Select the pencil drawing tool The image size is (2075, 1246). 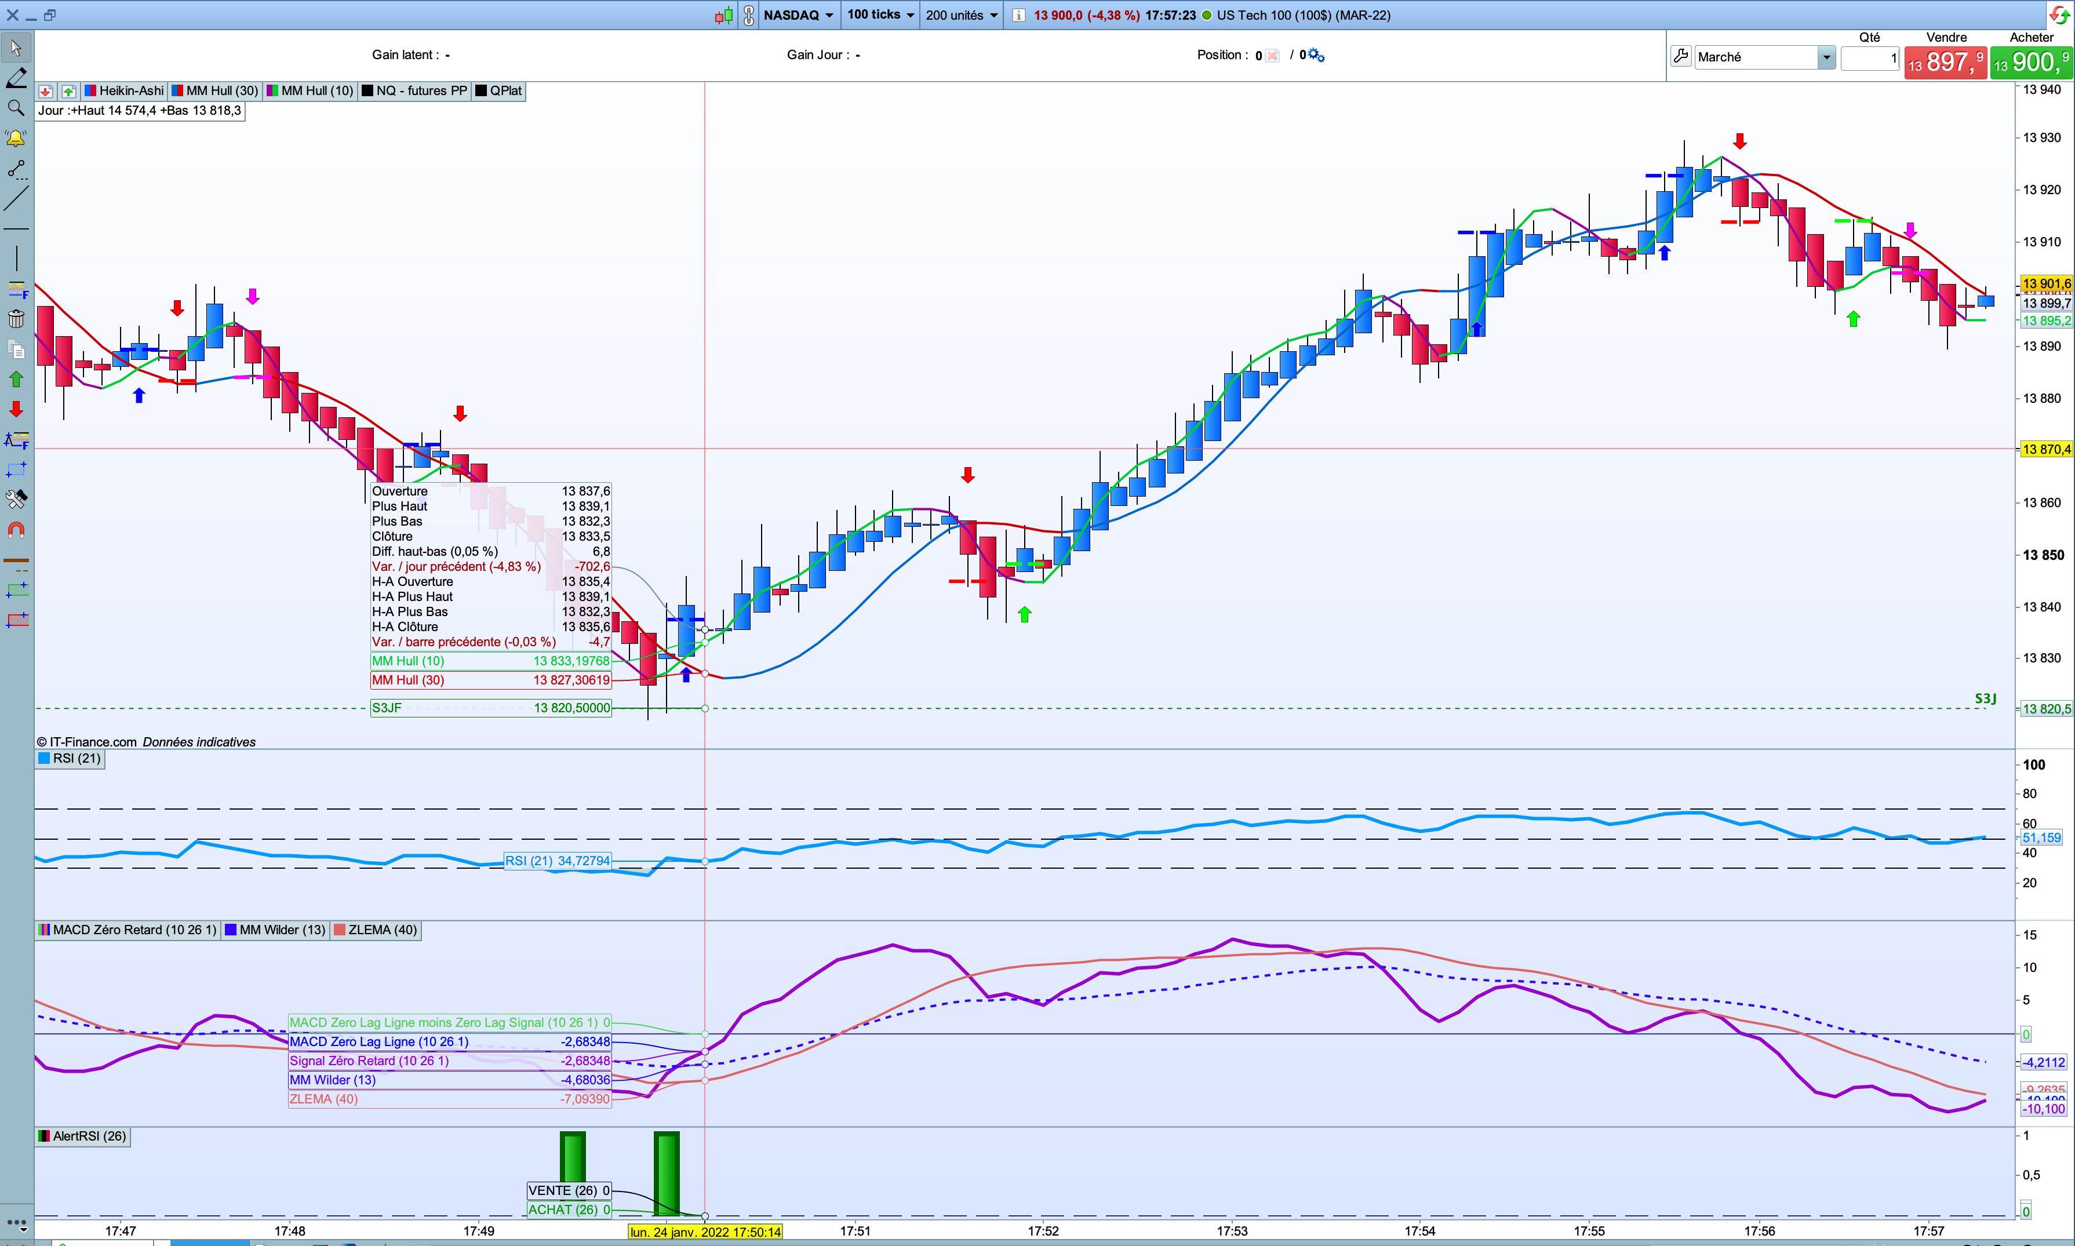tap(16, 78)
